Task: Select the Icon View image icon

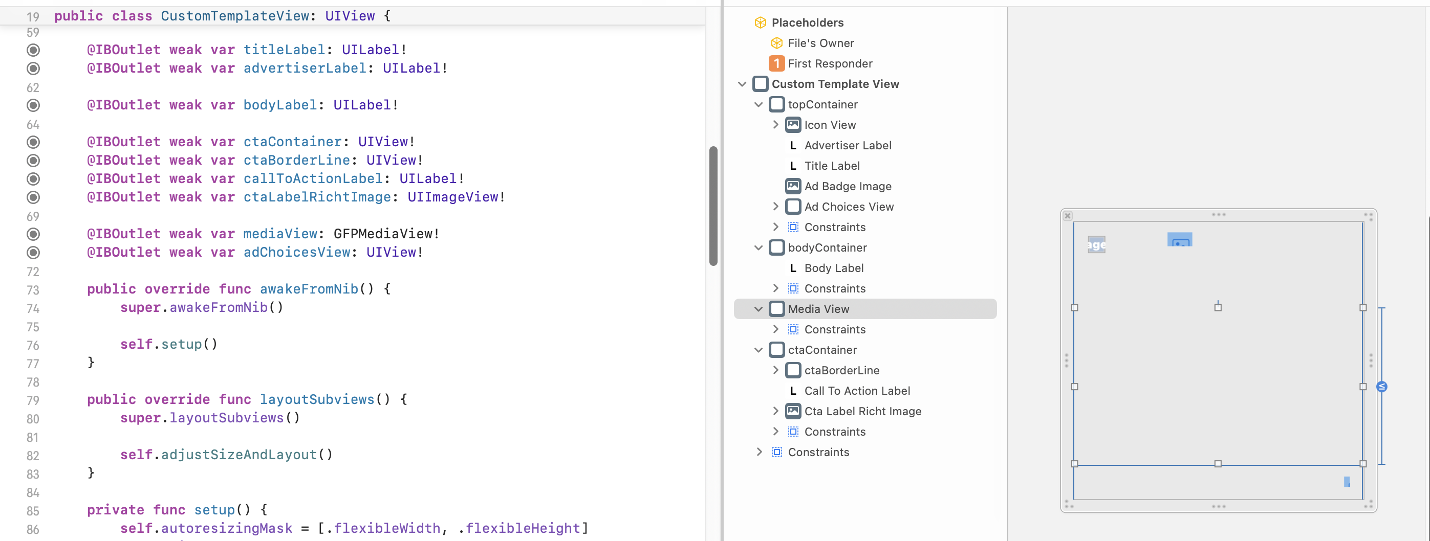Action: 793,125
